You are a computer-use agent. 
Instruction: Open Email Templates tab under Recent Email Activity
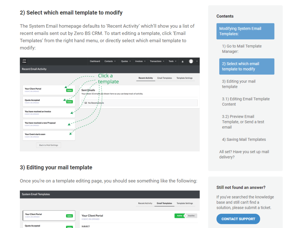pyautogui.click(x=164, y=78)
